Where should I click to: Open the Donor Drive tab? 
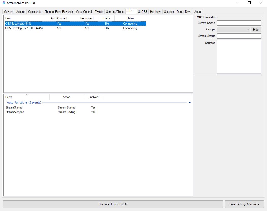(184, 11)
